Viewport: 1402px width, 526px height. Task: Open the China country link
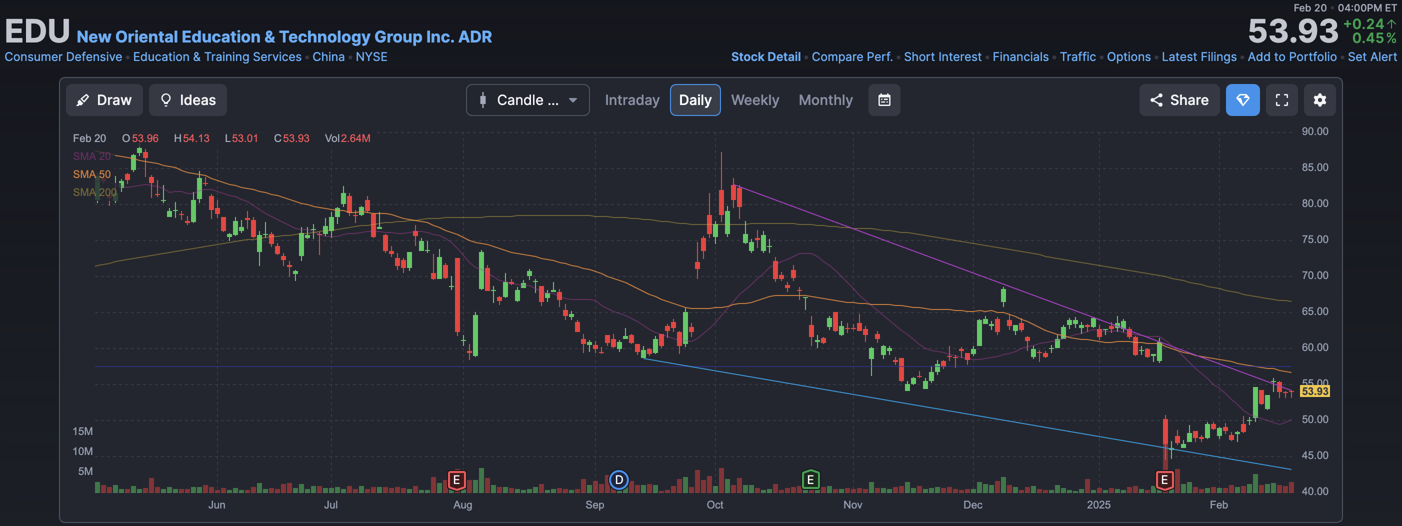[x=328, y=56]
